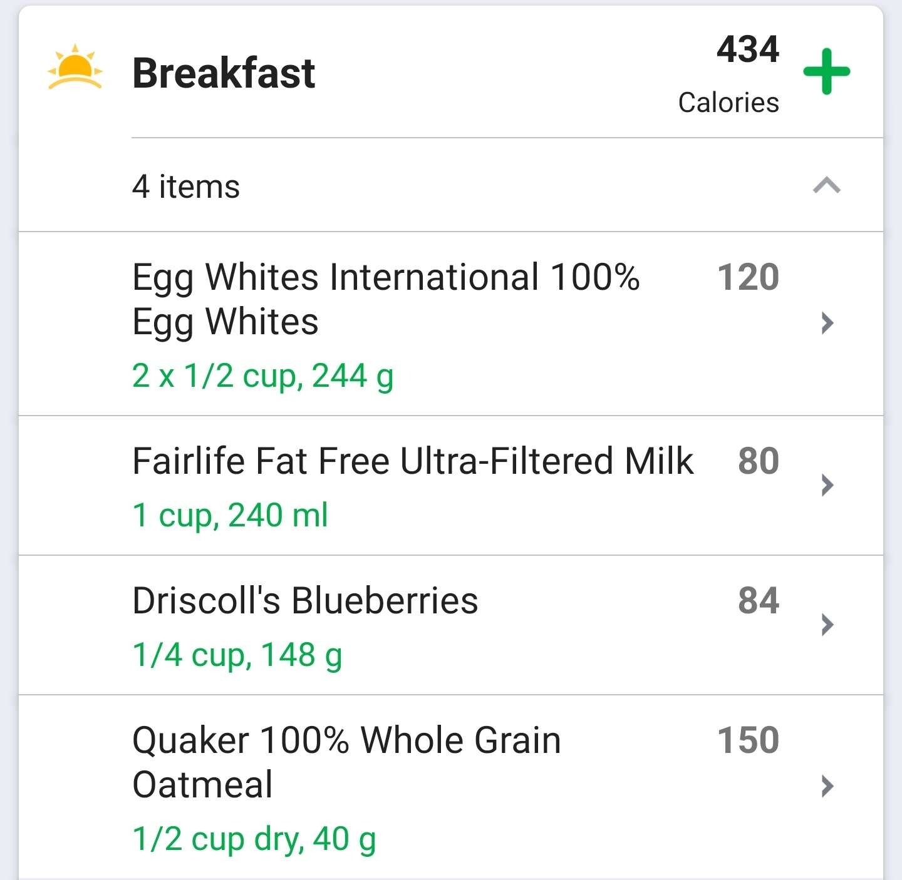Image resolution: width=902 pixels, height=880 pixels.
Task: Open Egg Whites International 100% Egg Whites
Action: (385, 299)
